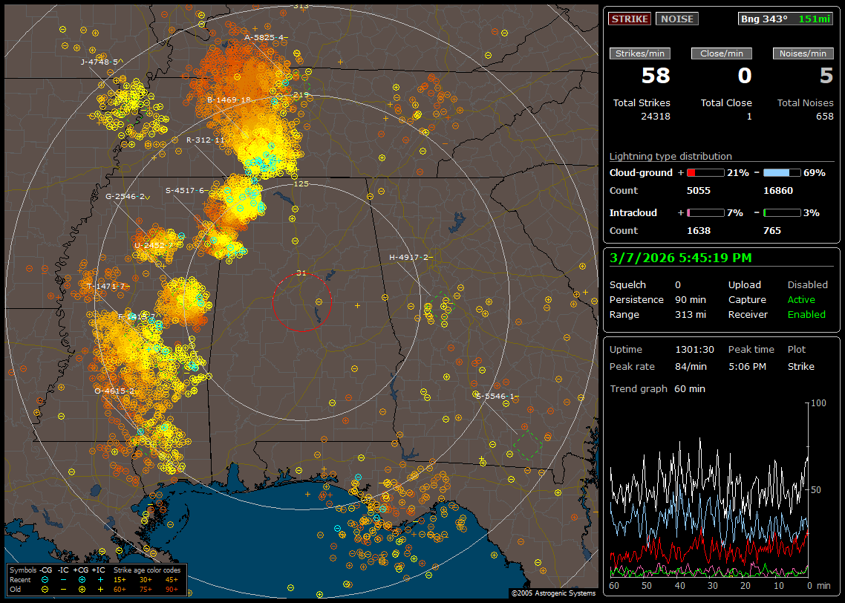Click green dashed diamond below S-5546-1 label
845x603 pixels.
[x=528, y=444]
